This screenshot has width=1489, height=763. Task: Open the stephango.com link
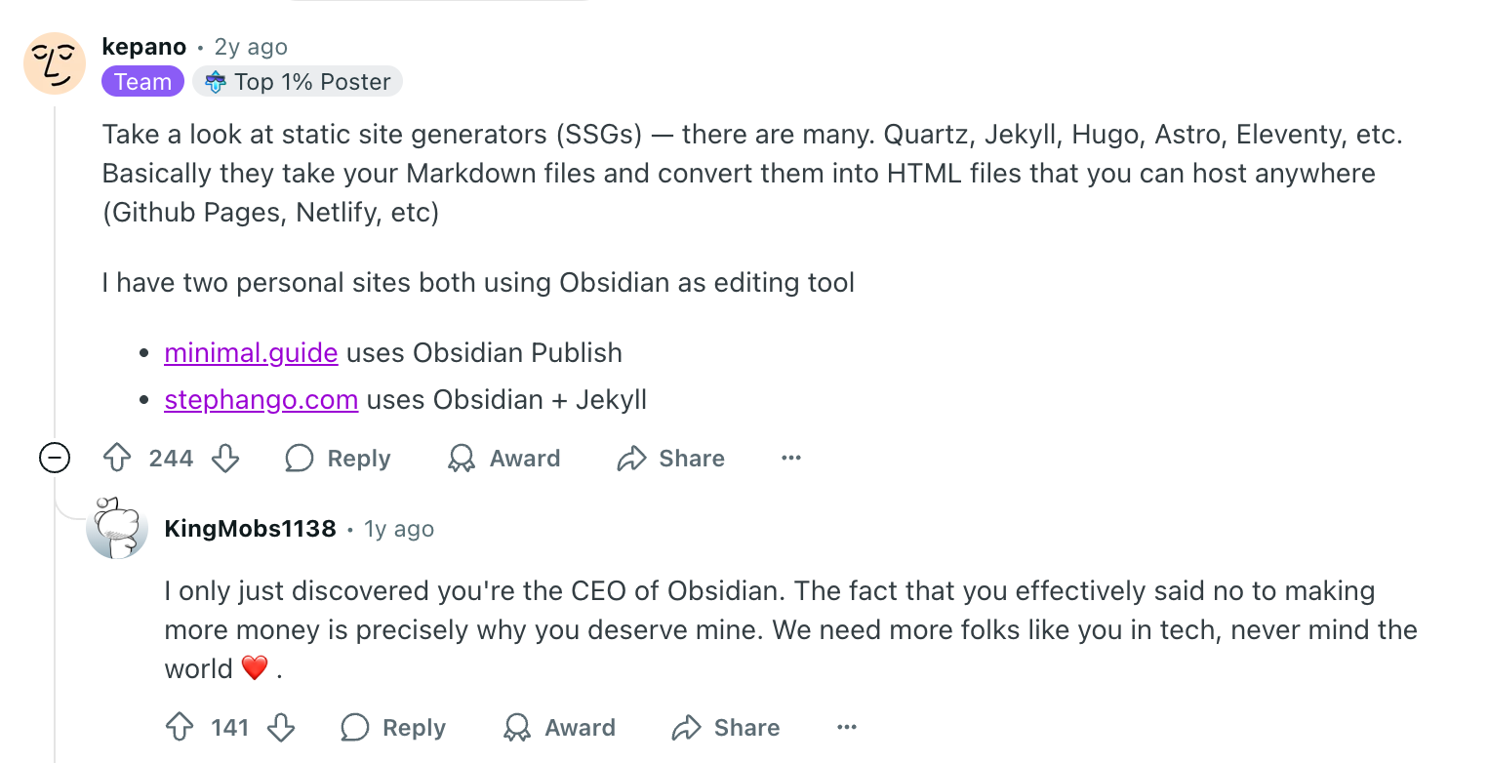[x=262, y=399]
